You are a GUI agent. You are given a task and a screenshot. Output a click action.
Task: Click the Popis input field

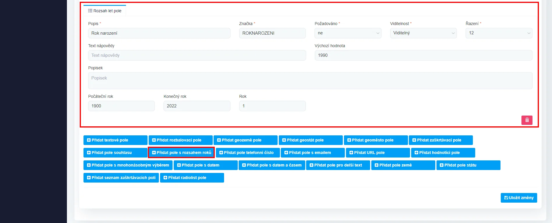pos(159,33)
